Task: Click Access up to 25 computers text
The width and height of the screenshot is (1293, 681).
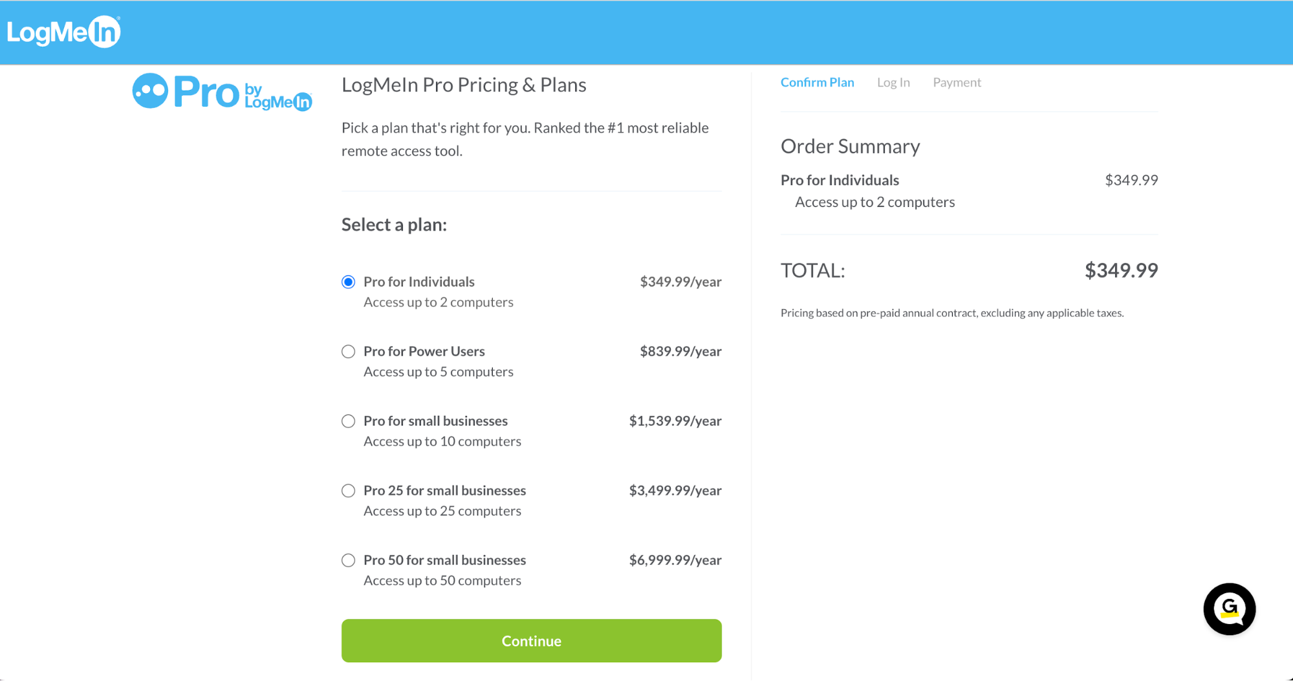Action: point(442,511)
